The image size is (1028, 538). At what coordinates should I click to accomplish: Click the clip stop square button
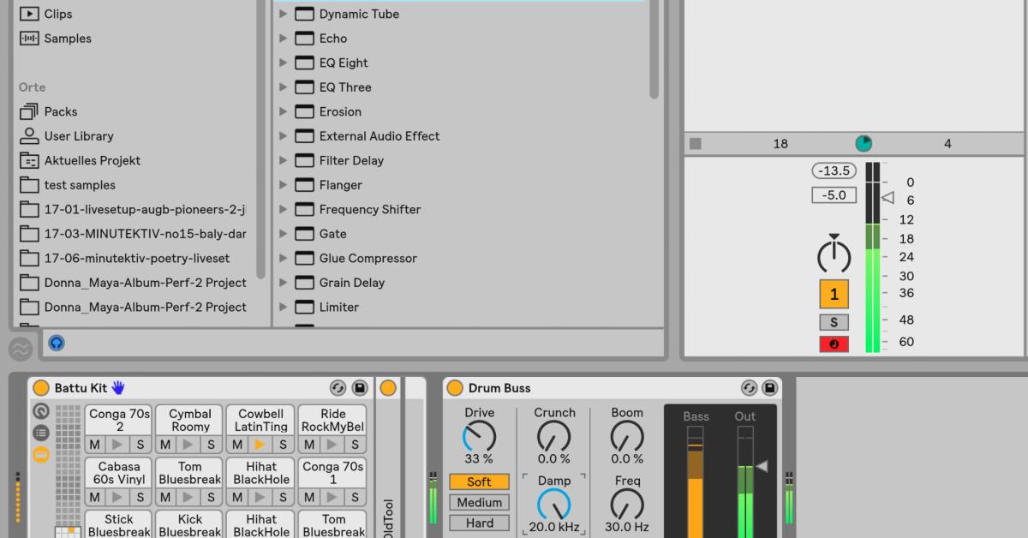696,143
